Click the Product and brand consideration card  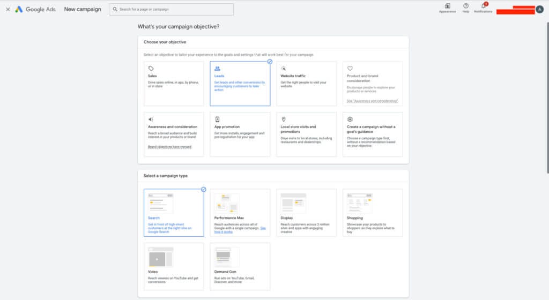pyautogui.click(x=373, y=84)
